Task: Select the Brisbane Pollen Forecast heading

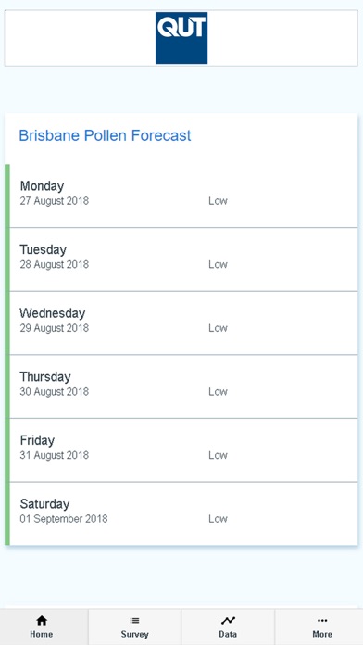Action: tap(106, 135)
